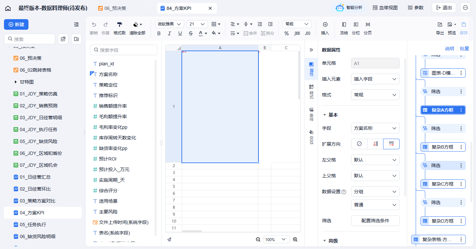This screenshot has width=476, height=249.
Task: Click the 新建 button
Action: [16, 24]
